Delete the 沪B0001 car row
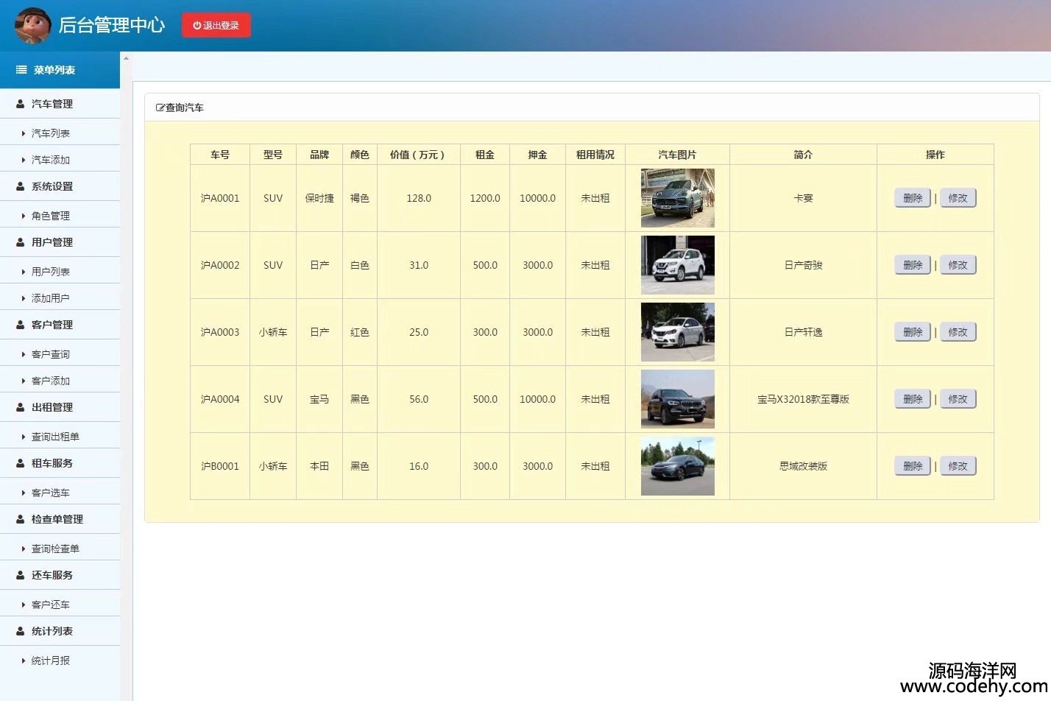The width and height of the screenshot is (1051, 701). point(913,466)
